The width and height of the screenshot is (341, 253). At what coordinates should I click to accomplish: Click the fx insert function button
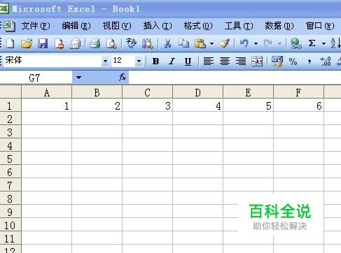tap(123, 77)
